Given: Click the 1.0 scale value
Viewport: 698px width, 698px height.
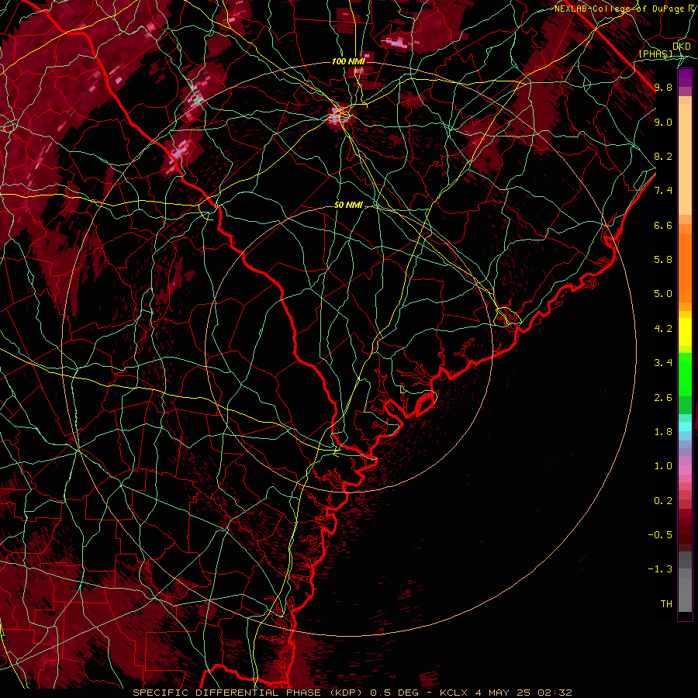Looking at the screenshot, I should click(663, 466).
